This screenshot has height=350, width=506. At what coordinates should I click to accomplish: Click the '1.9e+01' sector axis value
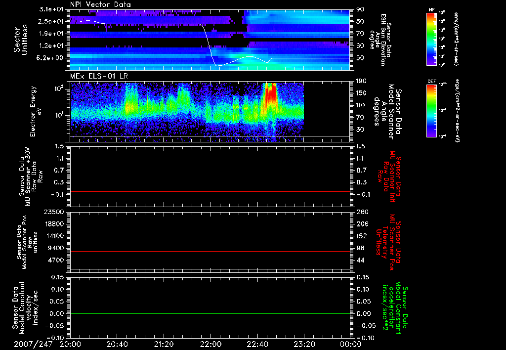(52, 34)
